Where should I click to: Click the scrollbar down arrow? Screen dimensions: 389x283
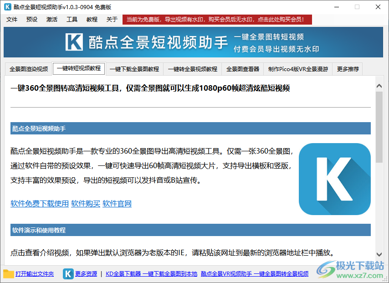click(x=379, y=254)
